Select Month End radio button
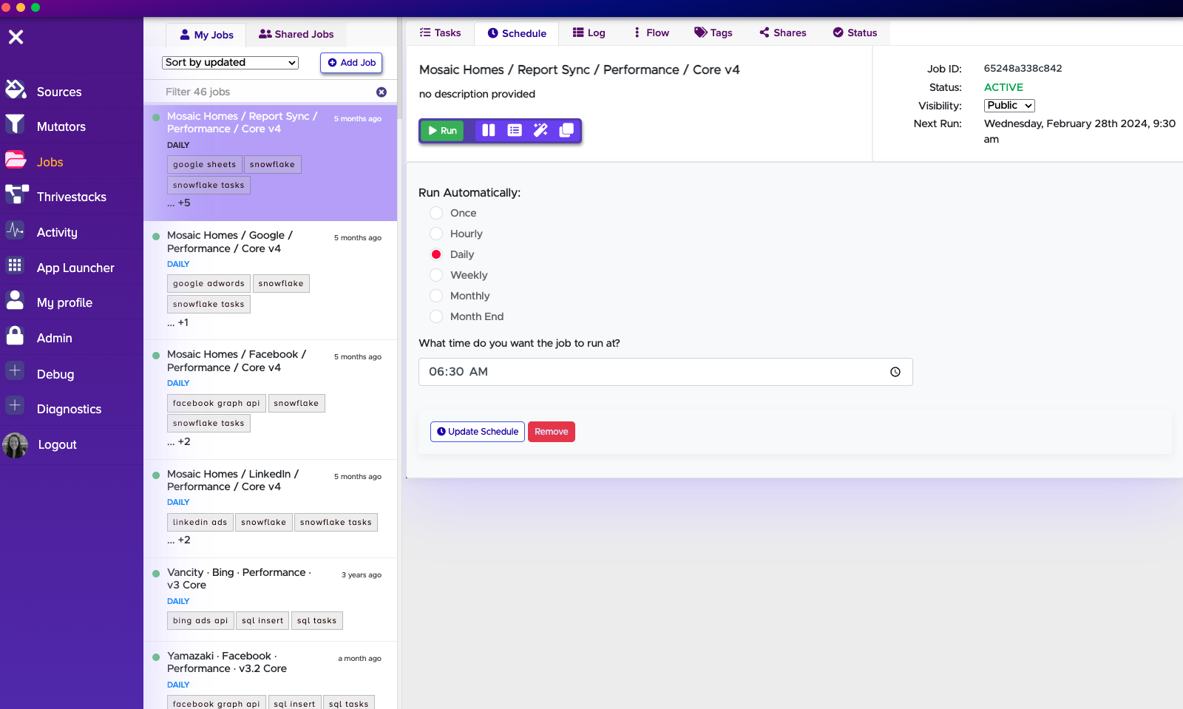The image size is (1183, 709). [x=436, y=316]
